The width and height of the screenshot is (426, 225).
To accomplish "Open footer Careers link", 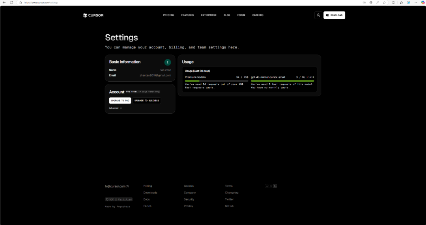I will coord(189,186).
